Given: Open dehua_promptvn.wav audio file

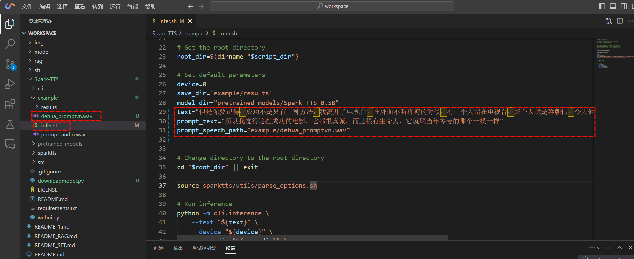Looking at the screenshot, I should [83, 116].
